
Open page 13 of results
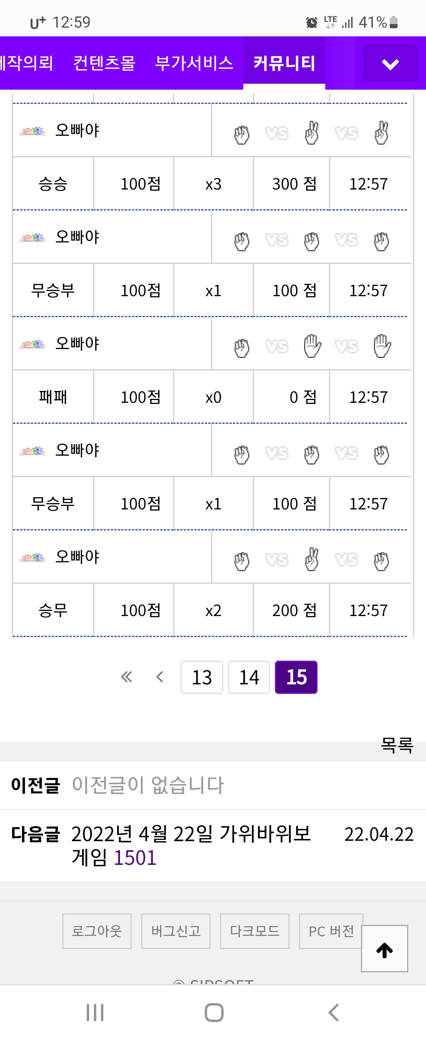coord(202,677)
